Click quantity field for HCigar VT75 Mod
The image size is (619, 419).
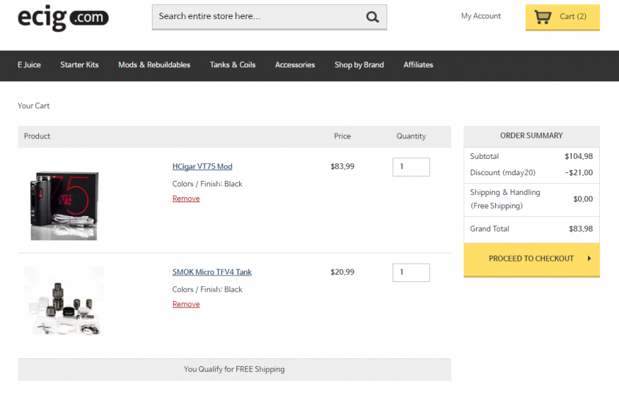click(x=411, y=167)
